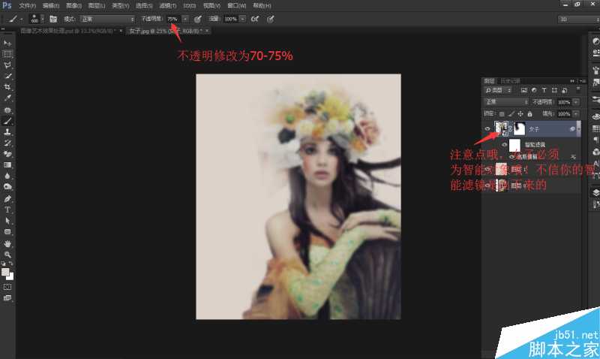Select the Horizontal Type tool
The width and height of the screenshot is (600, 359).
7,210
